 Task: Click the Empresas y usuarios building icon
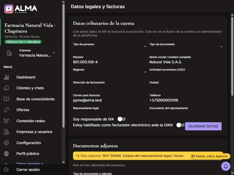pos(6,132)
